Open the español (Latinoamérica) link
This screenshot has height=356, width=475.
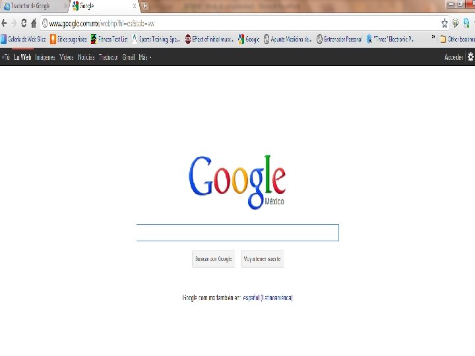click(x=268, y=297)
